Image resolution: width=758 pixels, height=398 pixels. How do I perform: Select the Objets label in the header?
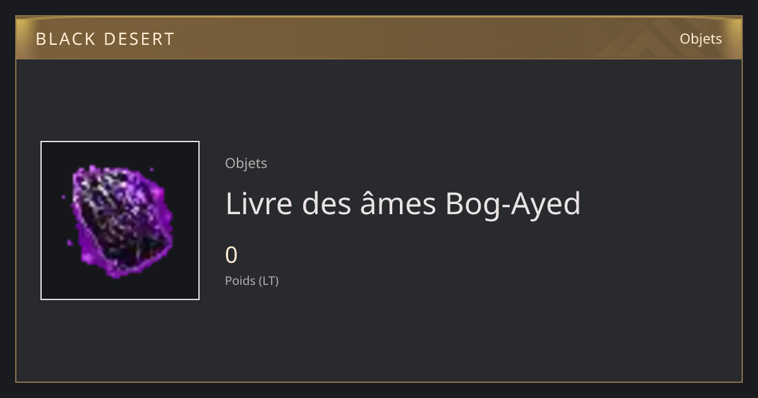(x=701, y=39)
